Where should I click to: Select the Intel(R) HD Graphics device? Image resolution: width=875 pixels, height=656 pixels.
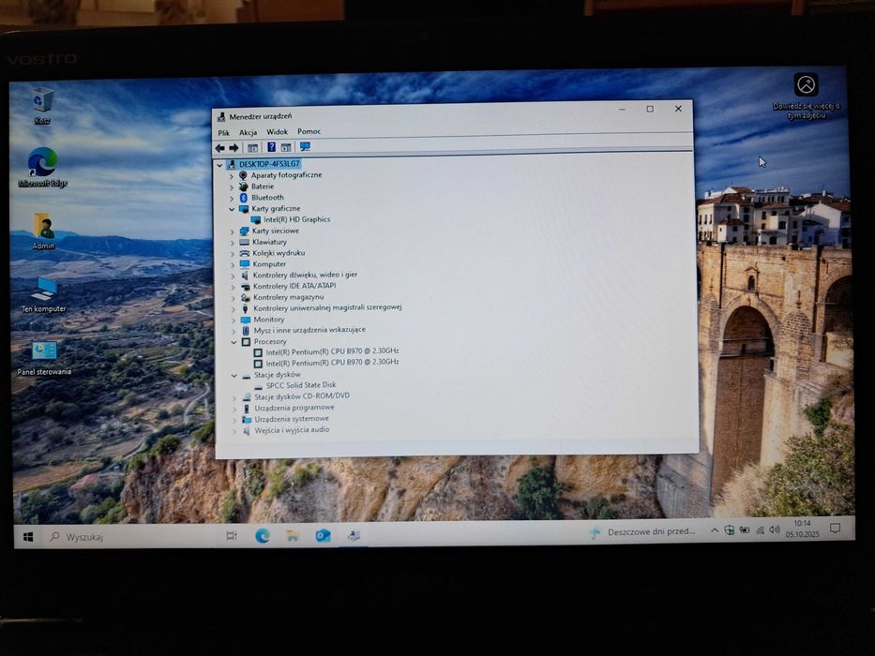[297, 220]
